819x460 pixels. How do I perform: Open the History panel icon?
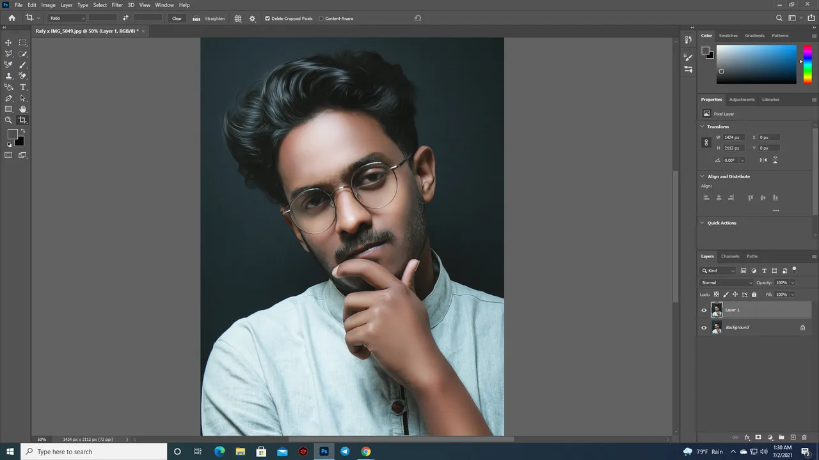[688, 40]
